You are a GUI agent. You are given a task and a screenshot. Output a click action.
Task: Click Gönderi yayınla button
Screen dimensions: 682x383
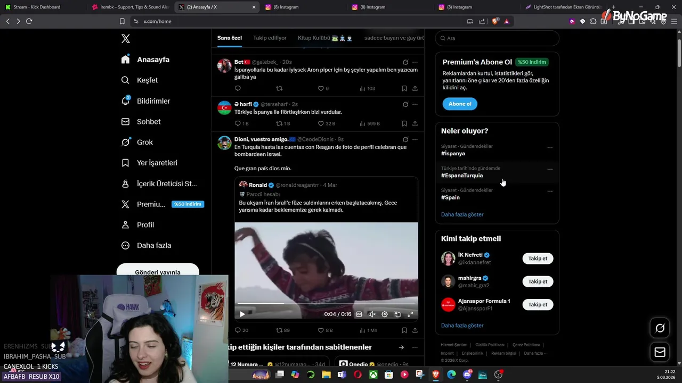click(158, 270)
